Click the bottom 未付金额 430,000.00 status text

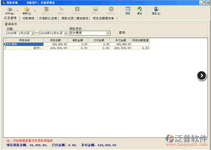(99, 145)
